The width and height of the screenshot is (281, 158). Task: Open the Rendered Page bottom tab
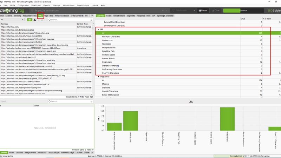67,152
